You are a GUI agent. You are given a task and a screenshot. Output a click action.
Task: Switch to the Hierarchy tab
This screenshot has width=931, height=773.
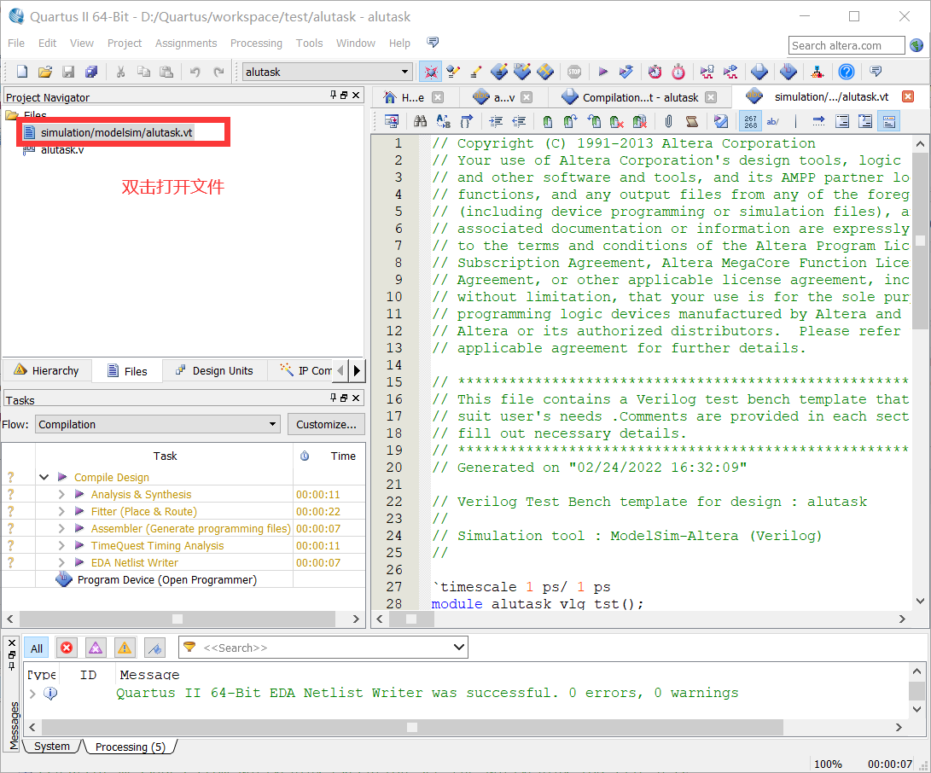coord(47,370)
